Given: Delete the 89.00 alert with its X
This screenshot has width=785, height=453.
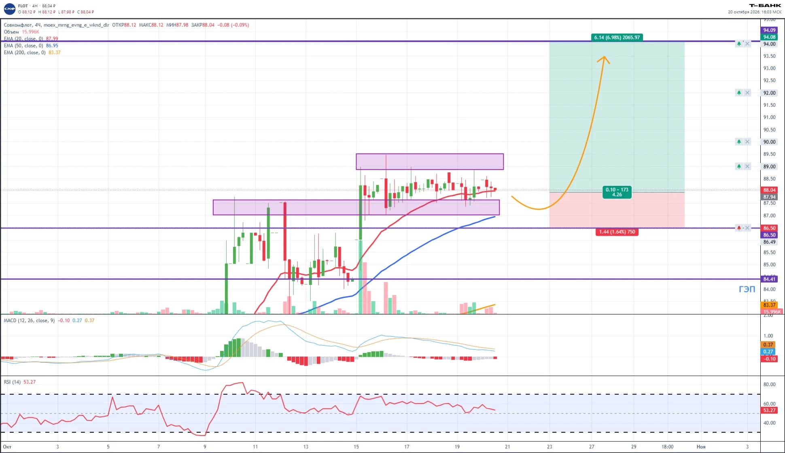Looking at the screenshot, I should 747,166.
